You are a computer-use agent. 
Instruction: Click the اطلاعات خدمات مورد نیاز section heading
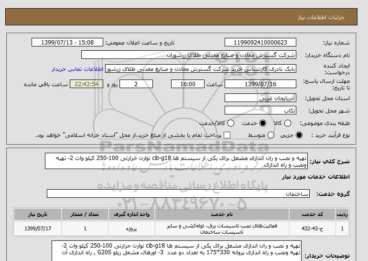pyautogui.click(x=315, y=177)
